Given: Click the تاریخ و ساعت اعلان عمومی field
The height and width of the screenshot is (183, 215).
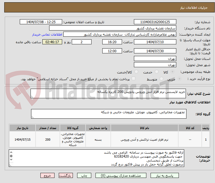Looking at the screenshot, I should [x=41, y=22].
